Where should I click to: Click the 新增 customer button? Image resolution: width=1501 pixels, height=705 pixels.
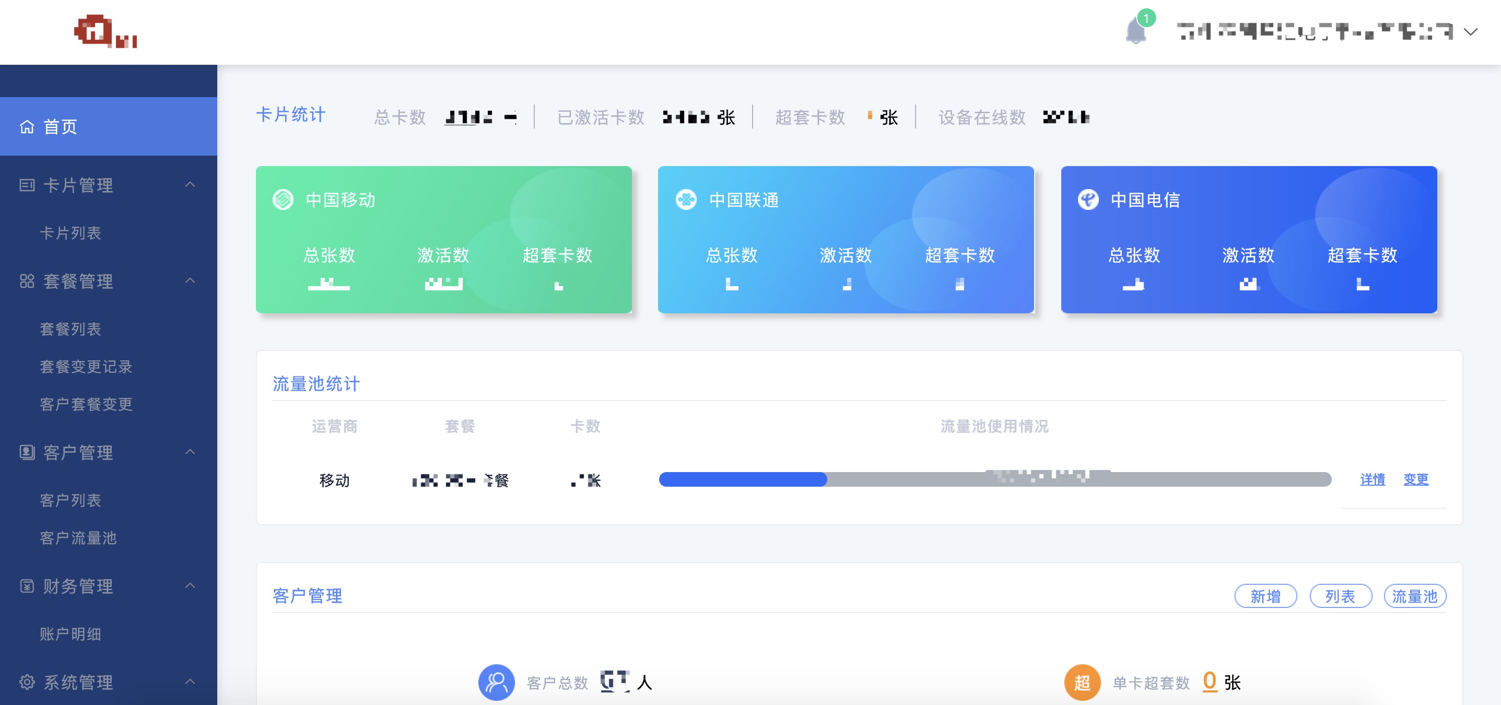[x=1265, y=596]
